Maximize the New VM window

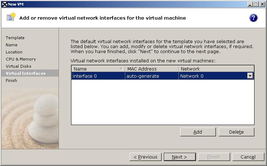[x=256, y=4]
